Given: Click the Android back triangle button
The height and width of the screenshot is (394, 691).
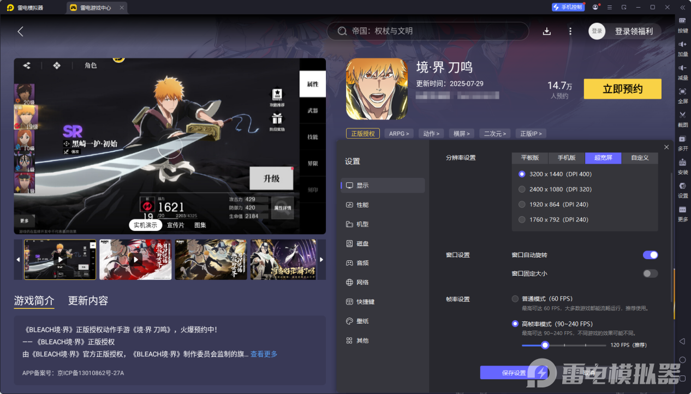Looking at the screenshot, I should 682,342.
